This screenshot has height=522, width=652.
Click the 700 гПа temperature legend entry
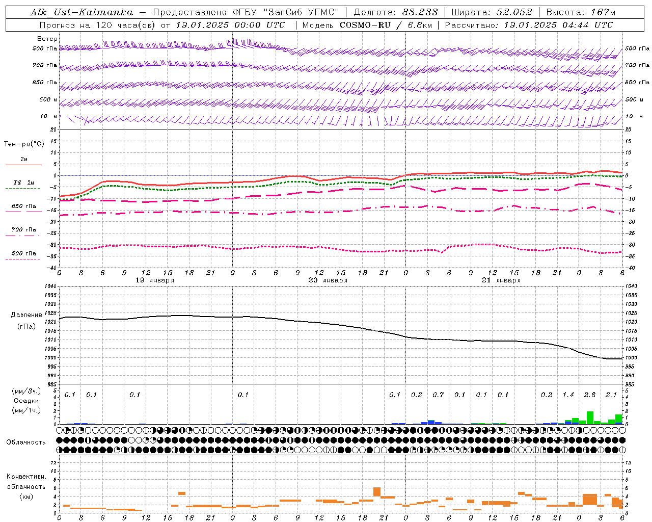pos(24,230)
